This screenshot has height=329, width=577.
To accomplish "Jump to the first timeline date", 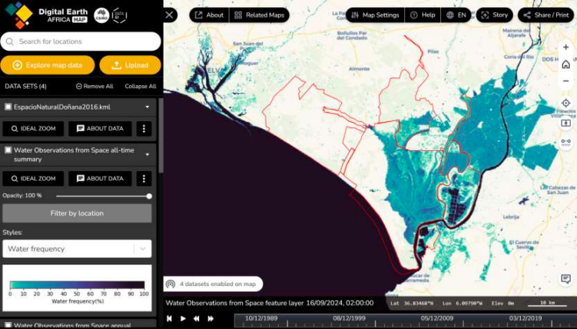I will tap(169, 318).
